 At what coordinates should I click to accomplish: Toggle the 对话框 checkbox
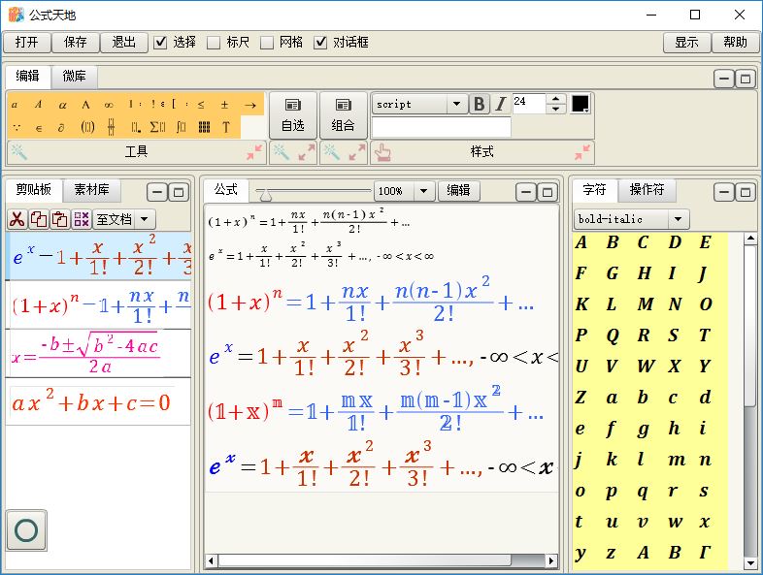pos(320,43)
